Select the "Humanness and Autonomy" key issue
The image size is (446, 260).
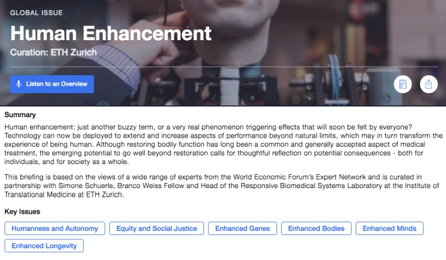[55, 228]
